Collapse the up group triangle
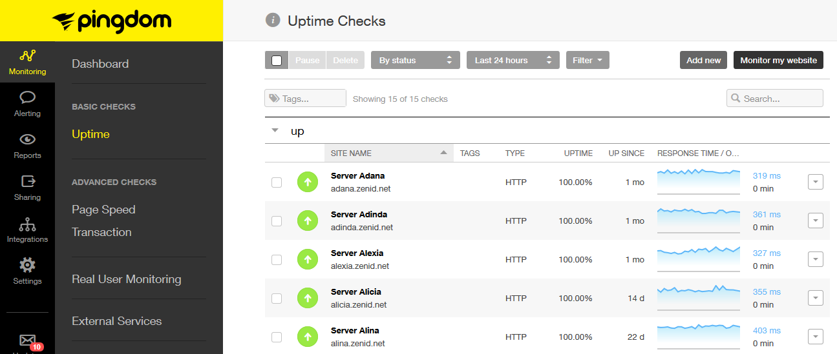 (275, 130)
